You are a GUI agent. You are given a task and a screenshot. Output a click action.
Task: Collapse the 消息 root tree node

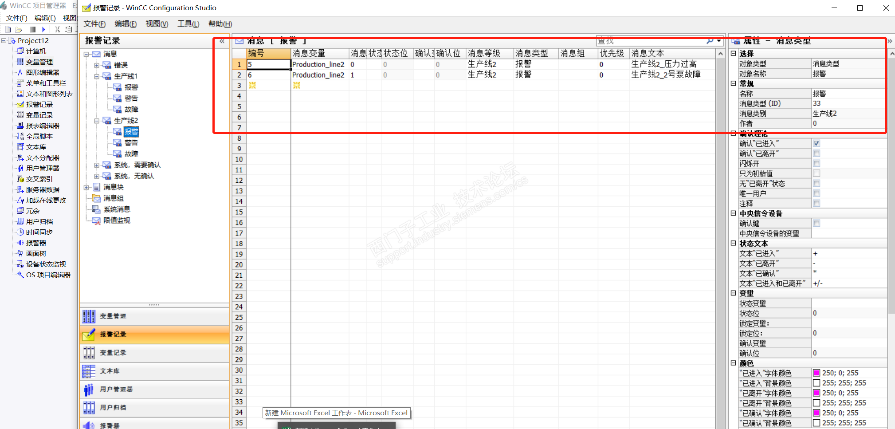pos(86,54)
